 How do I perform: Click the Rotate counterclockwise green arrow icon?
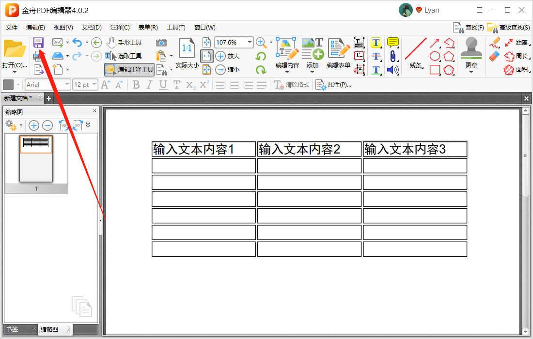point(261,56)
